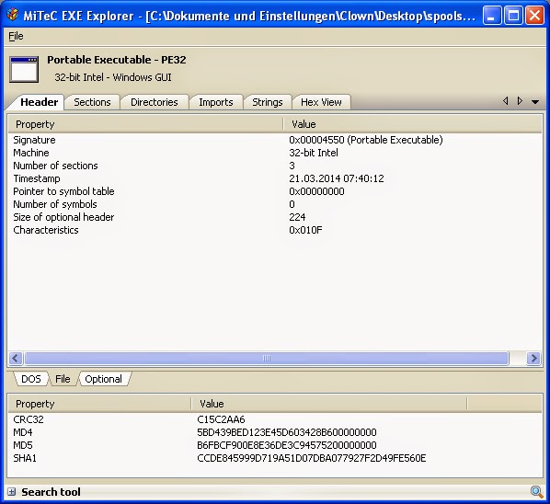The height and width of the screenshot is (504, 550).
Task: Click the timestamp value 21.03.2014 07:40:12
Action: [x=337, y=178]
